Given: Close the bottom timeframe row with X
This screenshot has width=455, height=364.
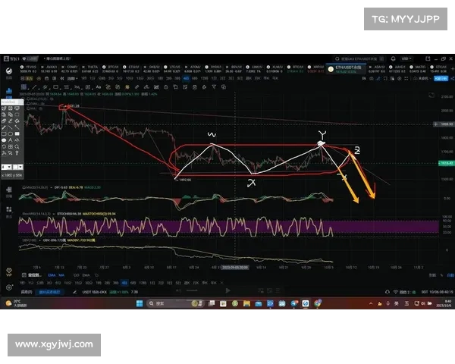Looking at the screenshot, I should [222, 283].
